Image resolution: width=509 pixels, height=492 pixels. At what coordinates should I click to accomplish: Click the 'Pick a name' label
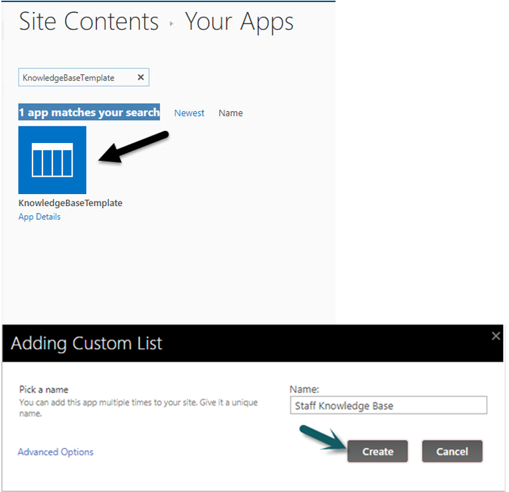coord(44,390)
